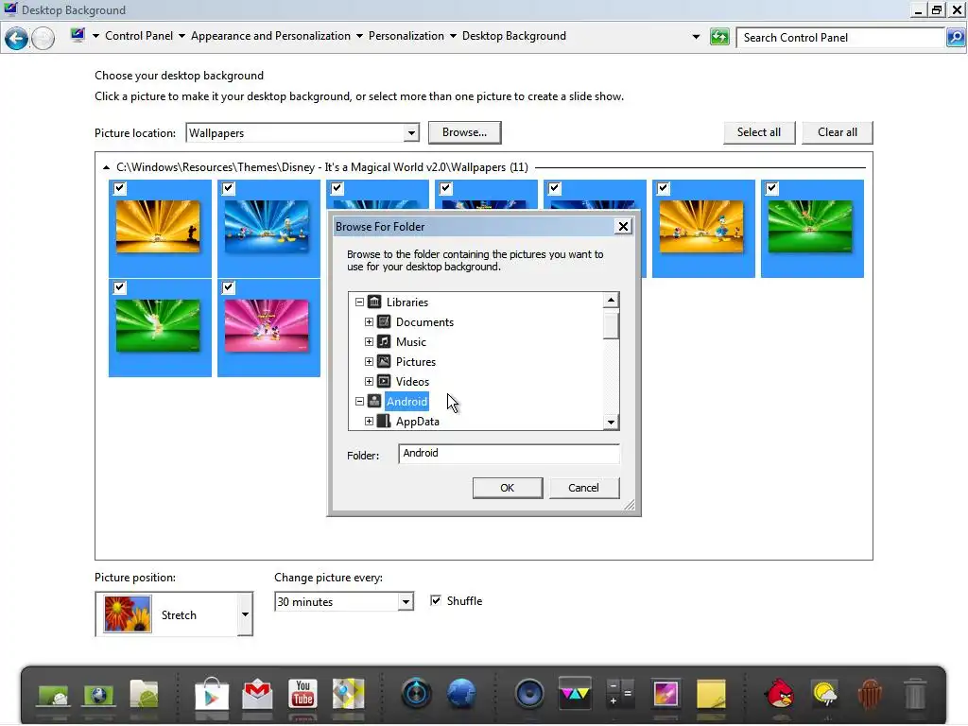The width and height of the screenshot is (968, 726).
Task: Open dropdown arrow after Personalization breadcrumb
Action: click(x=453, y=36)
